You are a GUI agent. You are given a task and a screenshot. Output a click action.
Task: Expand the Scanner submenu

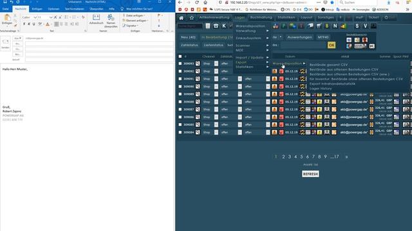click(x=252, y=46)
